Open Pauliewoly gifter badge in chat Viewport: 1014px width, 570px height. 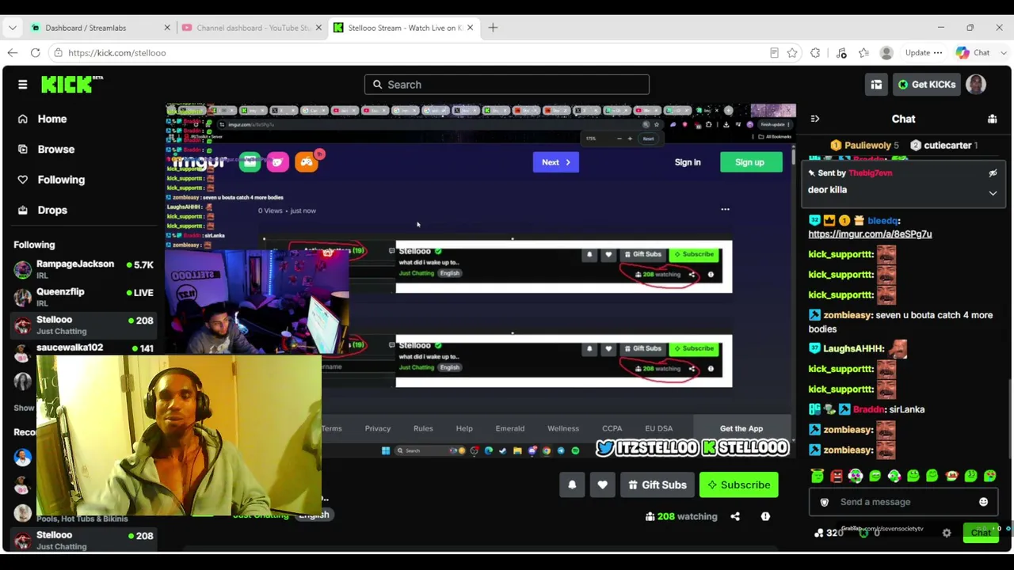point(835,146)
